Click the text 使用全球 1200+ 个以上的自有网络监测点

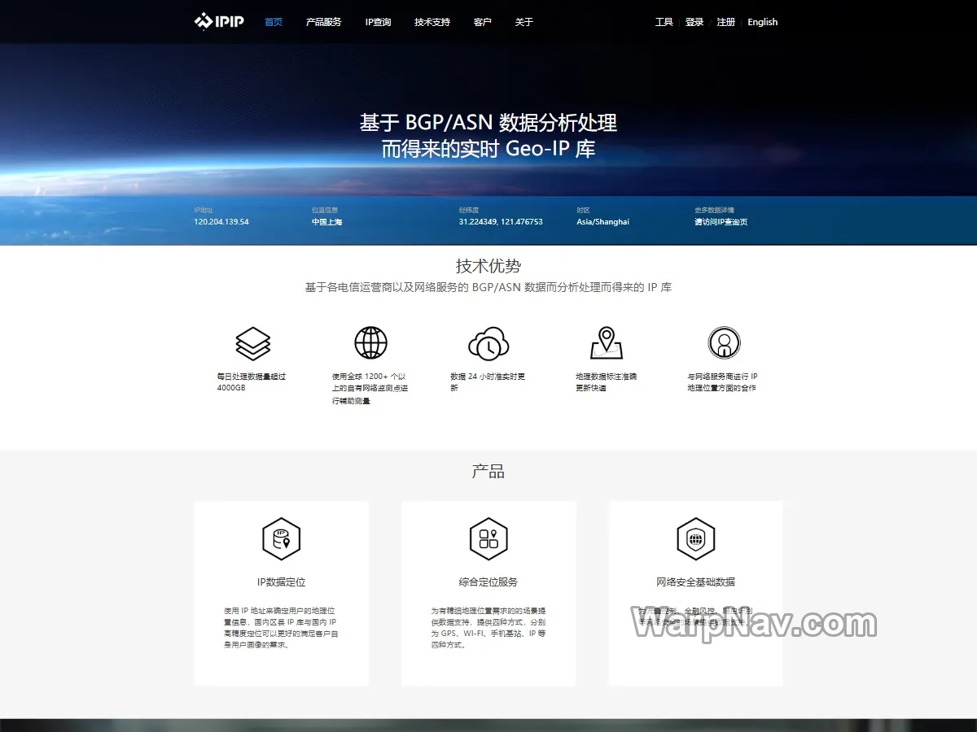[370, 388]
